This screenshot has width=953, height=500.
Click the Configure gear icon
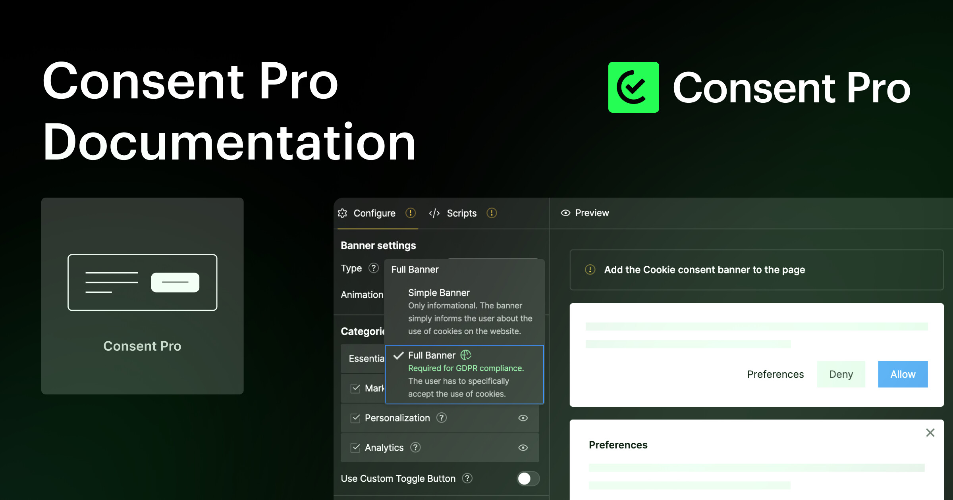click(x=342, y=213)
